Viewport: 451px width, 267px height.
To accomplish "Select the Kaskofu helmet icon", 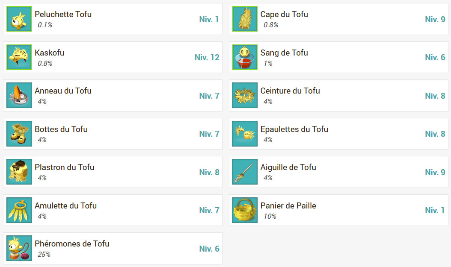I will [19, 57].
